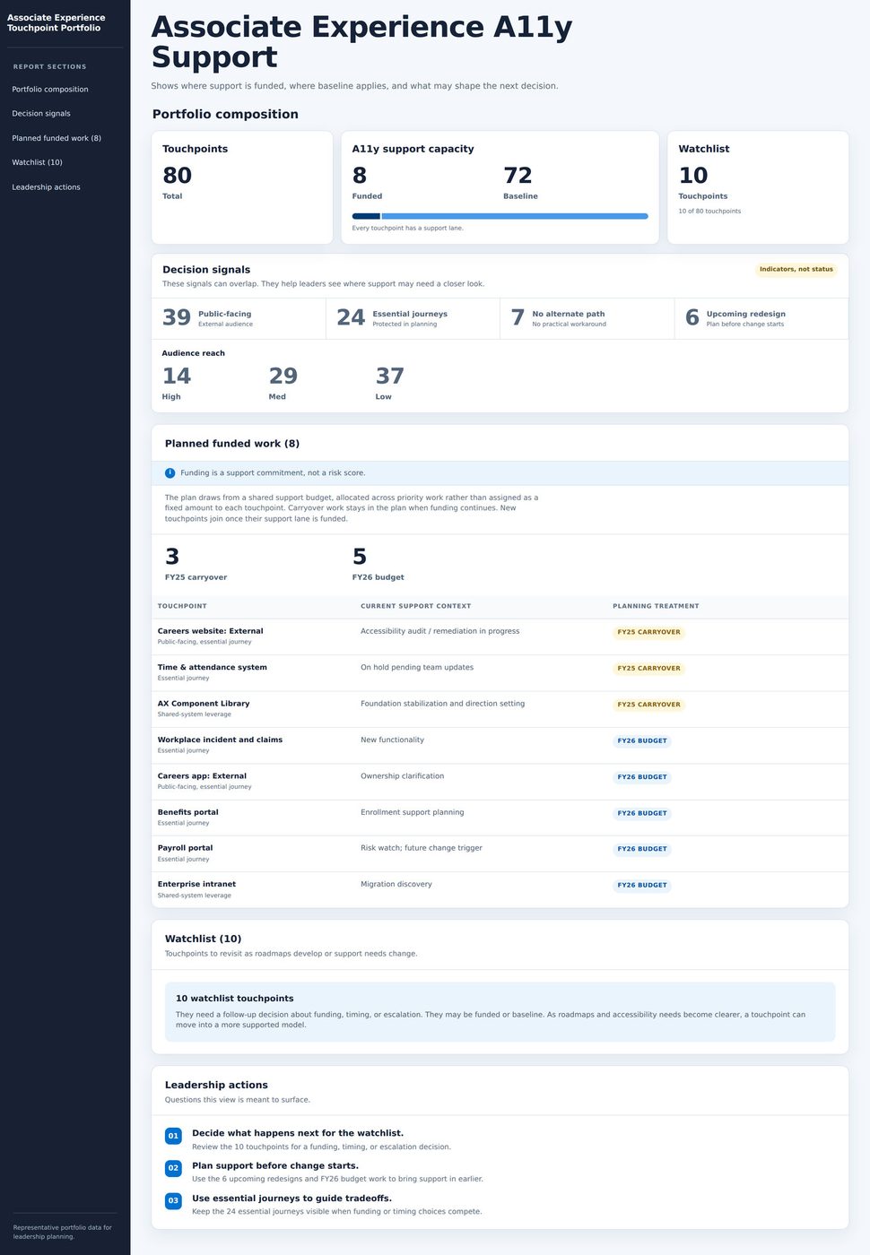Click the 02 step badge
The height and width of the screenshot is (1255, 870).
pyautogui.click(x=173, y=1168)
